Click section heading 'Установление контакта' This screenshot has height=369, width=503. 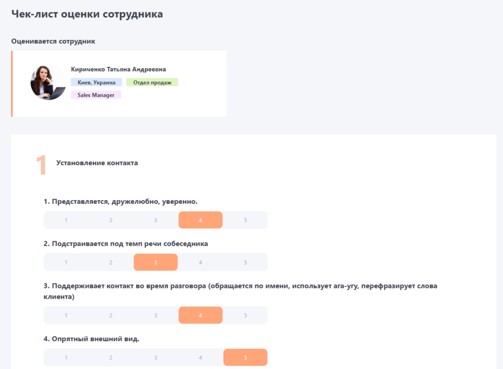click(97, 163)
